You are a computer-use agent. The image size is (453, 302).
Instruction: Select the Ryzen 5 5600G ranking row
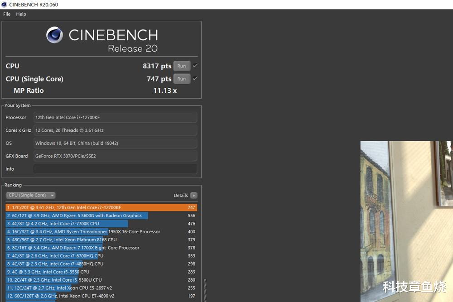pos(101,216)
